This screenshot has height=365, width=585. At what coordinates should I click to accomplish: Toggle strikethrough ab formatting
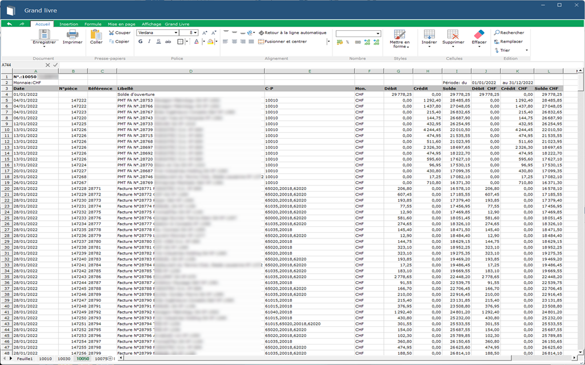pyautogui.click(x=168, y=42)
